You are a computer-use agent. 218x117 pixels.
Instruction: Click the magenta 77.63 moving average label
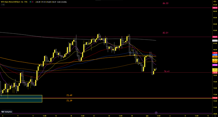click(x=215, y=65)
